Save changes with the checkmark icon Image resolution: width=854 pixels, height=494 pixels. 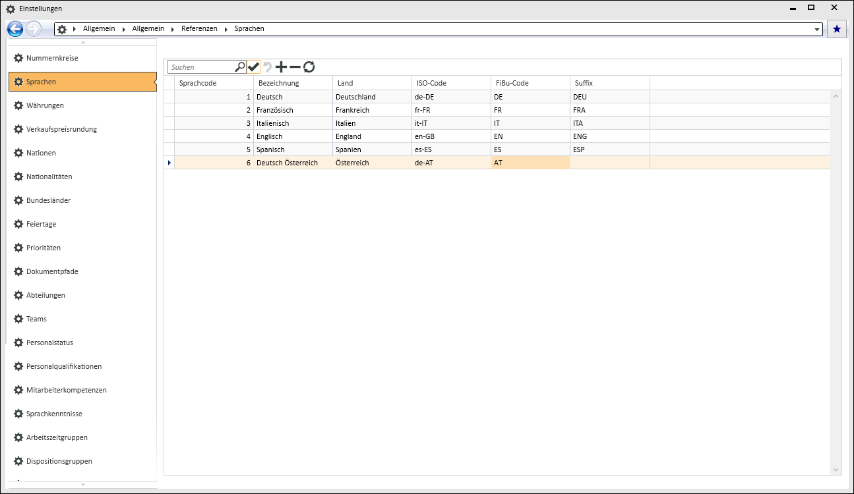(x=253, y=67)
